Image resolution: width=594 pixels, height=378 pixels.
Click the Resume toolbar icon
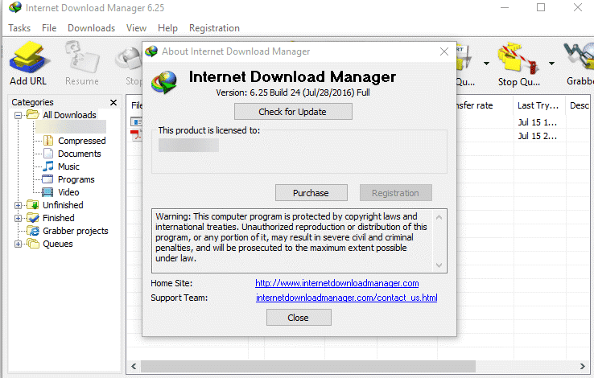pyautogui.click(x=82, y=58)
